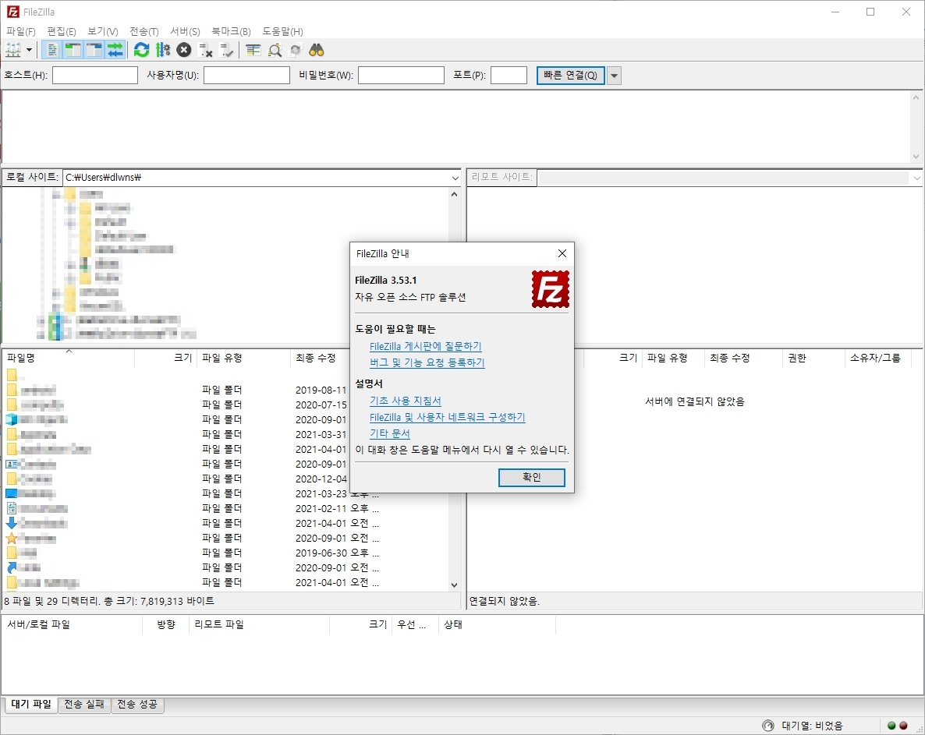This screenshot has width=925, height=735.
Task: Toggle synchronized browsing icon
Action: (x=296, y=50)
